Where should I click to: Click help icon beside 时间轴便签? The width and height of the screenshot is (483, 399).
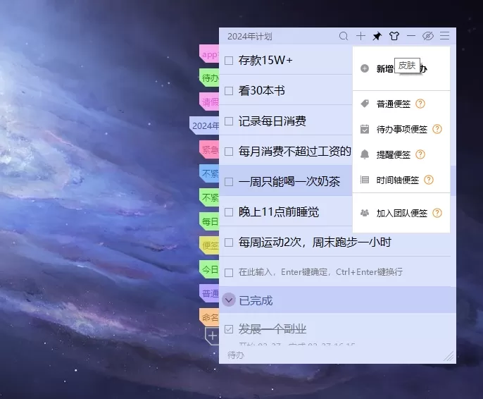(x=429, y=180)
